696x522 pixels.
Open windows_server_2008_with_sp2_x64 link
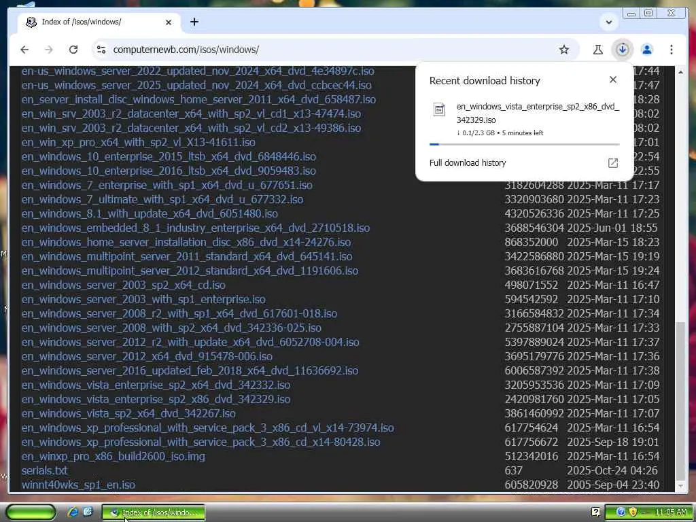[171, 328]
